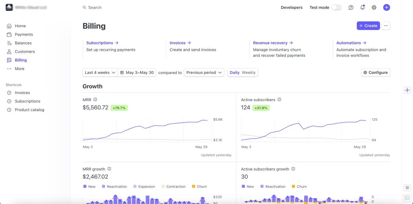Switch chart granularity to Weekly

point(248,73)
